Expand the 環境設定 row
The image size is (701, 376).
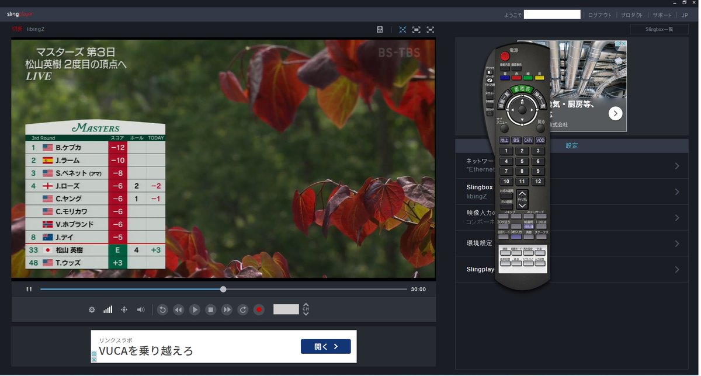coord(571,243)
